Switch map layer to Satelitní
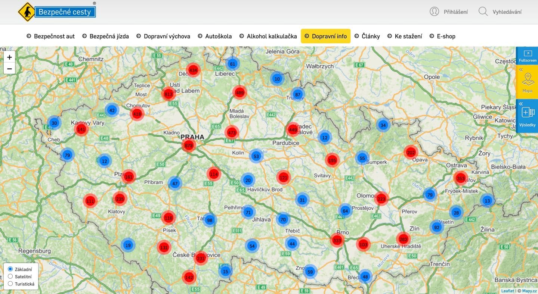538x294 pixels. 10,276
